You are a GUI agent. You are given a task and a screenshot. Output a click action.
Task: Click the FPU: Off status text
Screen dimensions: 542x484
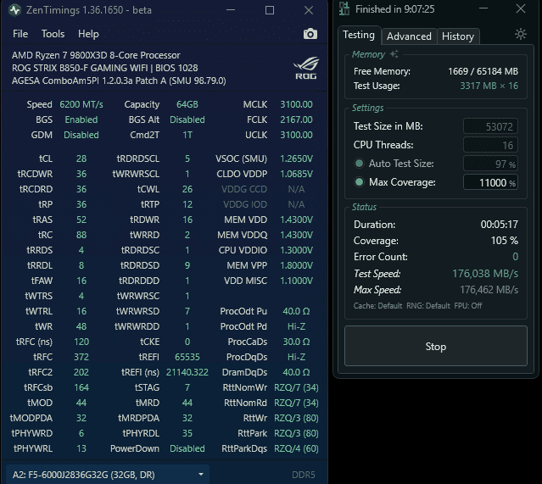(468, 306)
